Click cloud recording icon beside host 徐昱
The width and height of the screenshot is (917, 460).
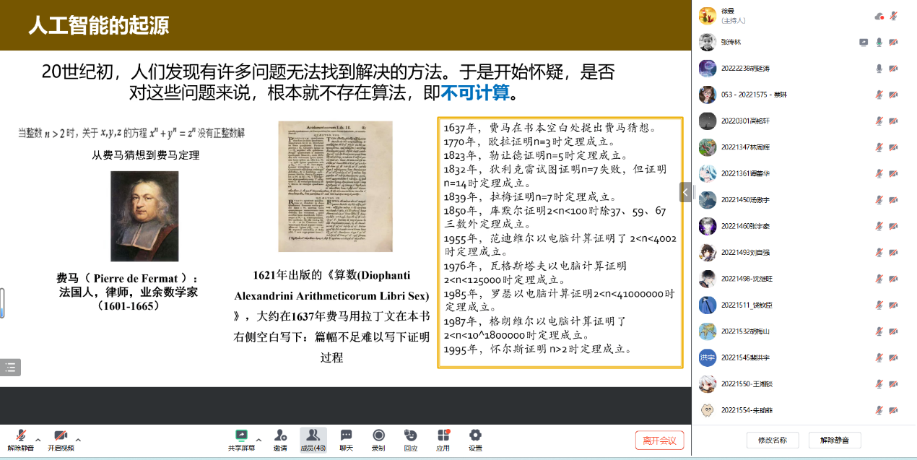(x=879, y=16)
